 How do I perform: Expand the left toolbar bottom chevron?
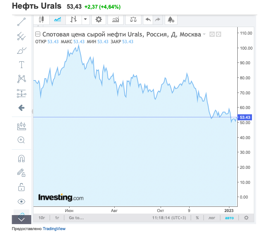point(21,220)
